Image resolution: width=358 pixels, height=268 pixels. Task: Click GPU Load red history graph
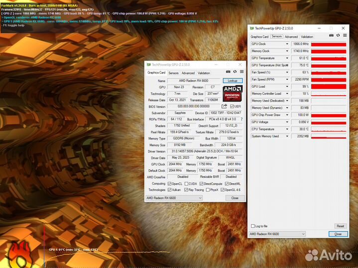(329, 87)
